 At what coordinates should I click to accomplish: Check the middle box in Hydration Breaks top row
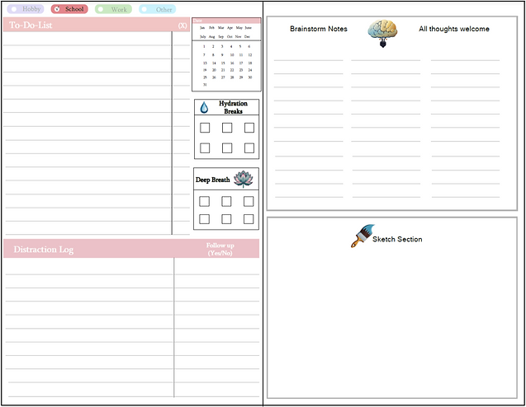[x=227, y=128]
